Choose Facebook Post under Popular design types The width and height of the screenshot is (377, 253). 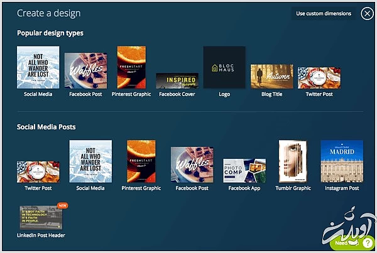[85, 71]
